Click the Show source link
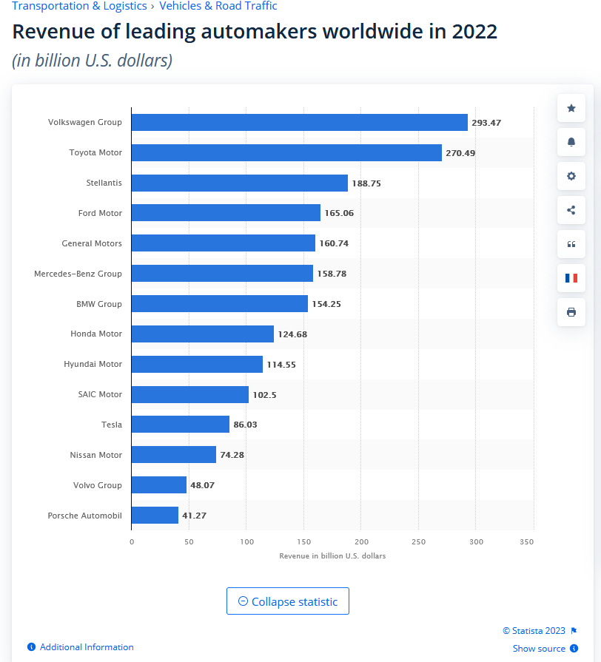 point(539,649)
